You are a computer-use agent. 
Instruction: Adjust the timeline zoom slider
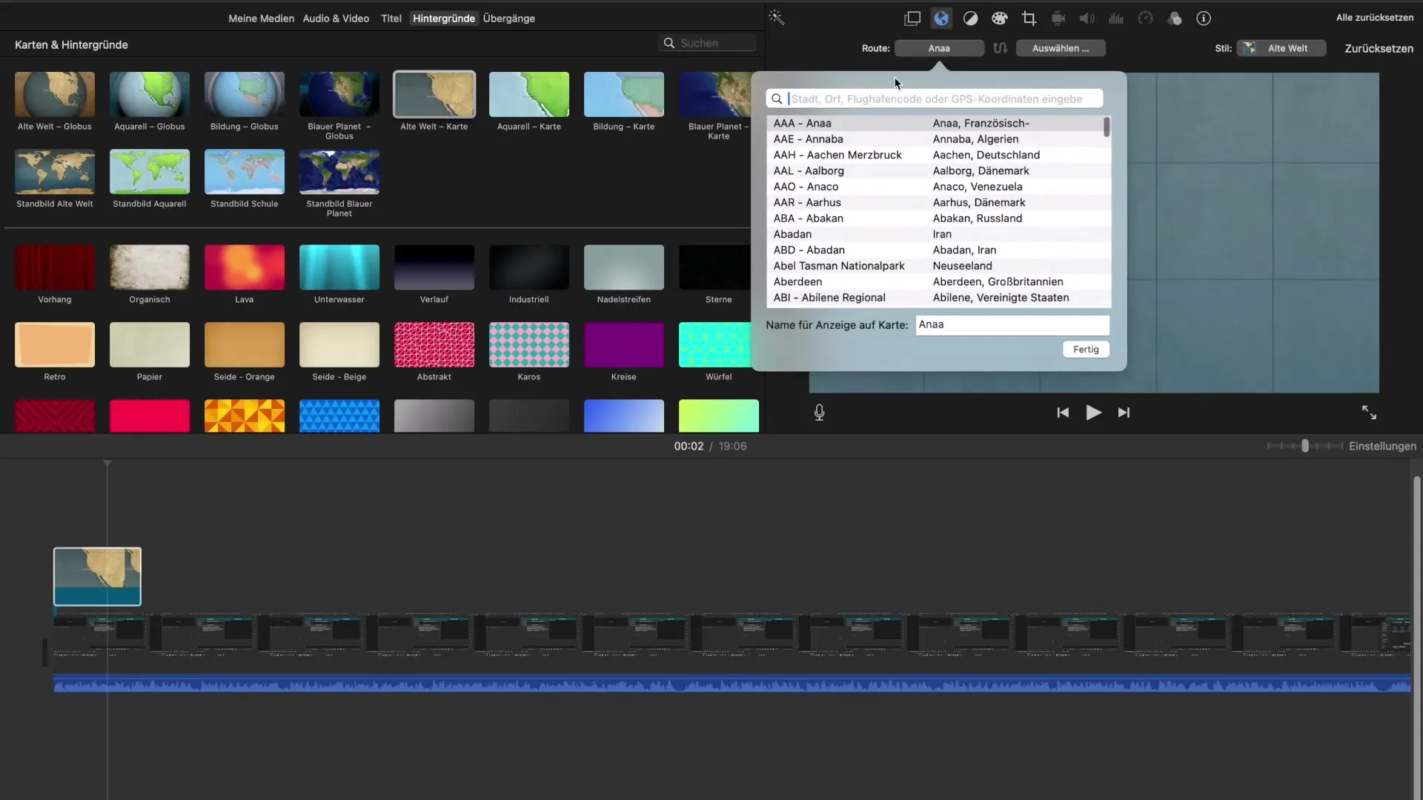coord(1304,446)
